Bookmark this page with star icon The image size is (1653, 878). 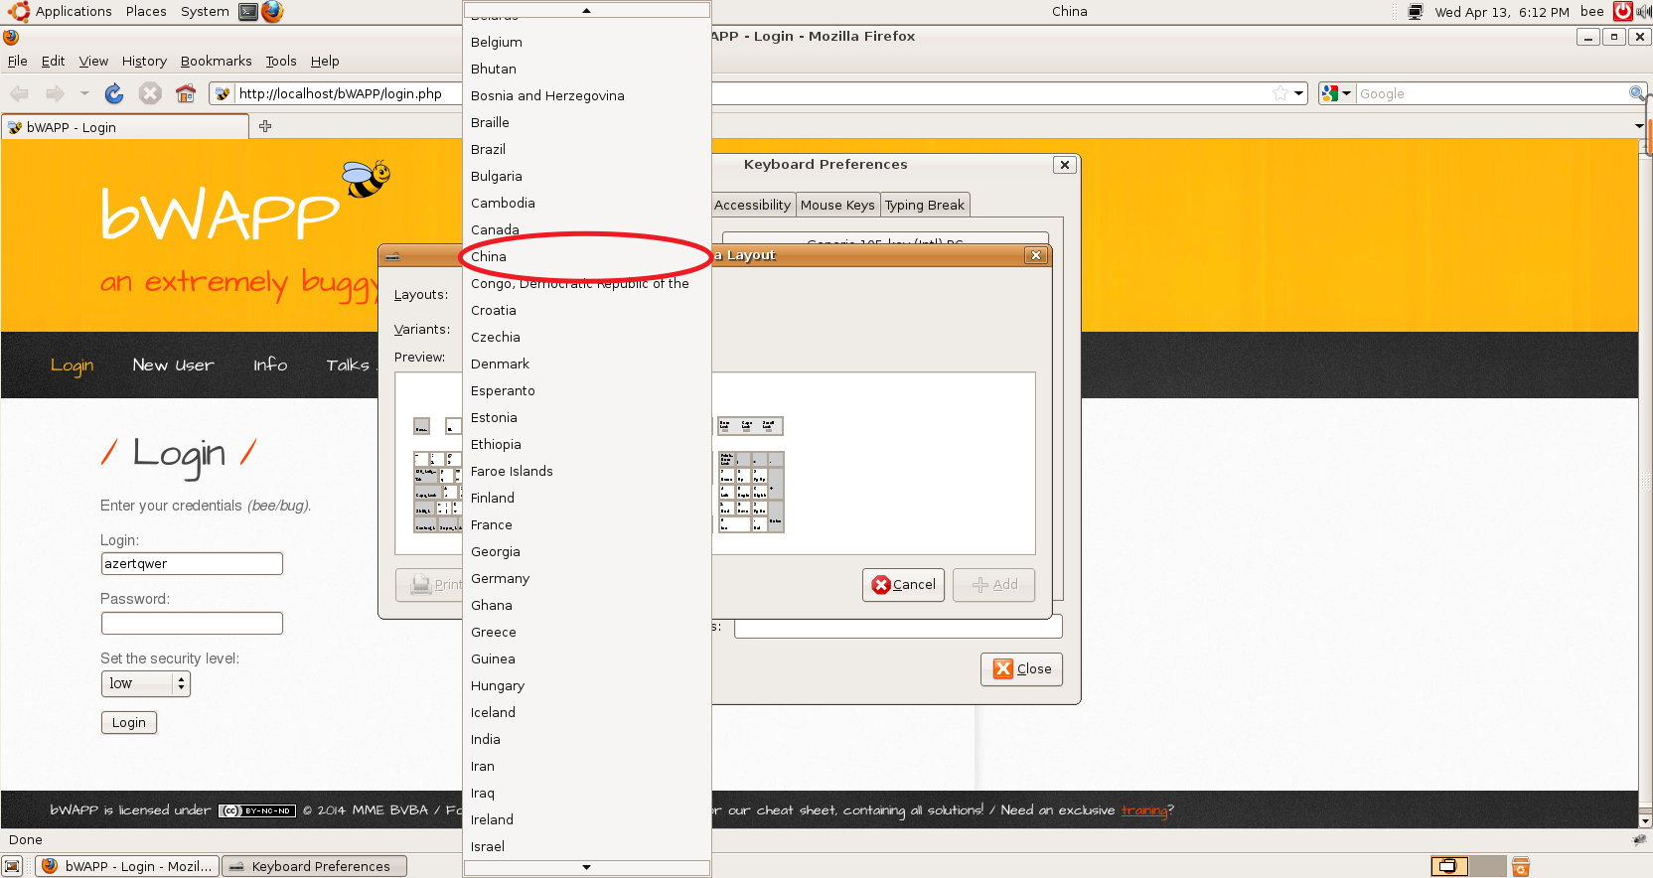[x=1280, y=93]
